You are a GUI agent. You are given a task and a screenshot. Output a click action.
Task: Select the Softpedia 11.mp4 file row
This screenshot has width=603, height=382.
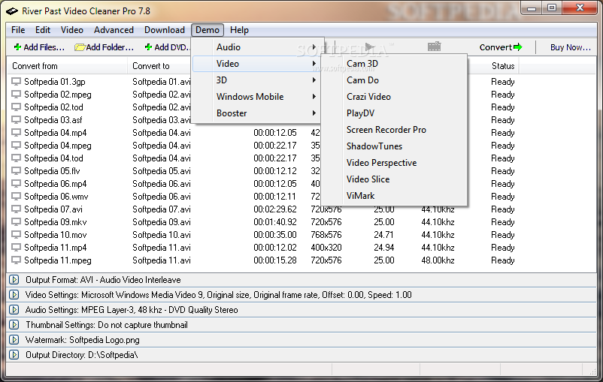pos(56,248)
